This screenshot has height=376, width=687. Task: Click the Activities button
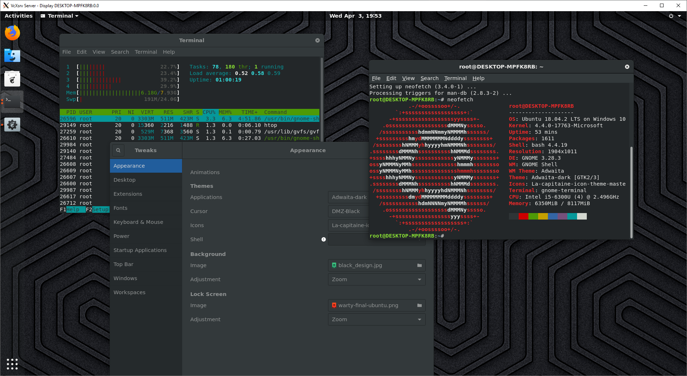(x=19, y=16)
